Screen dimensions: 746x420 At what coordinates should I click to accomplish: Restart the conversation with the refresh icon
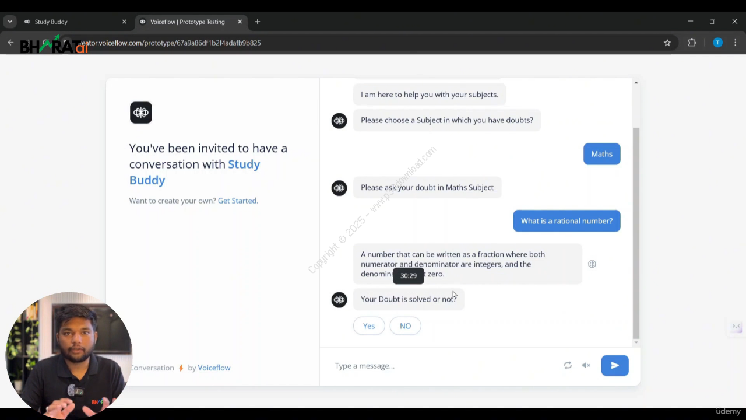pos(568,366)
